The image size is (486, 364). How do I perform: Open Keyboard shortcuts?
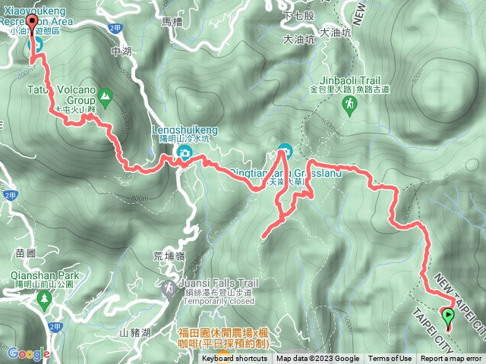(235, 359)
